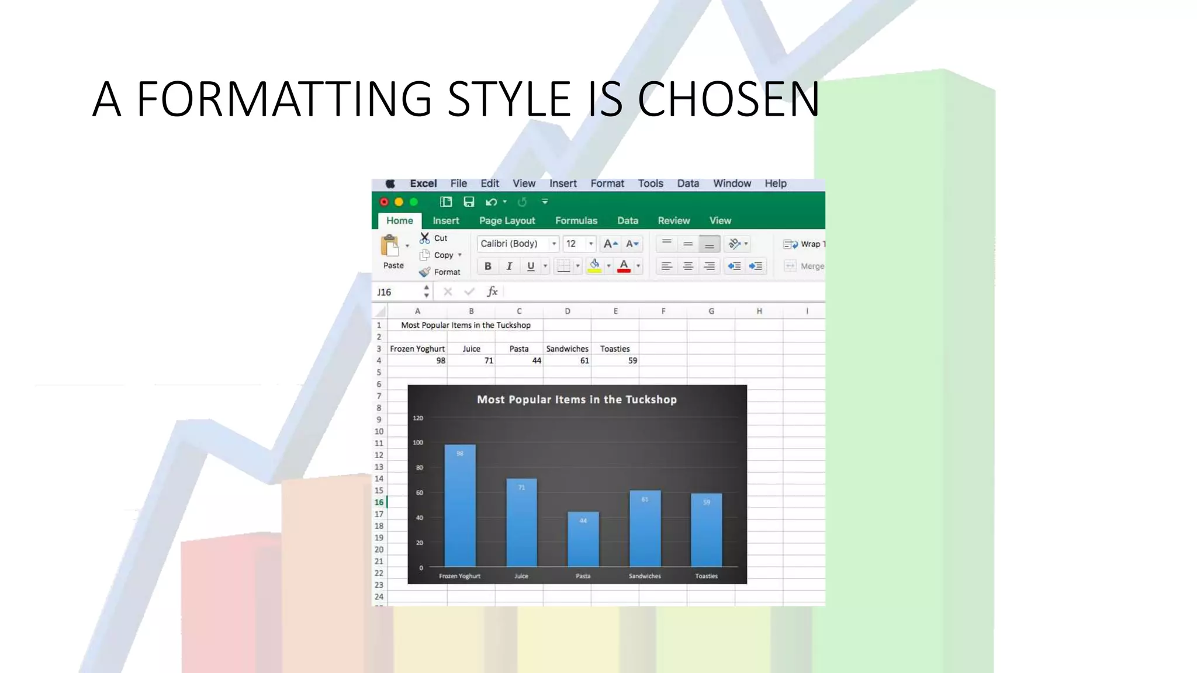Click the Select All corner triangle
The image size is (1197, 673).
click(380, 311)
